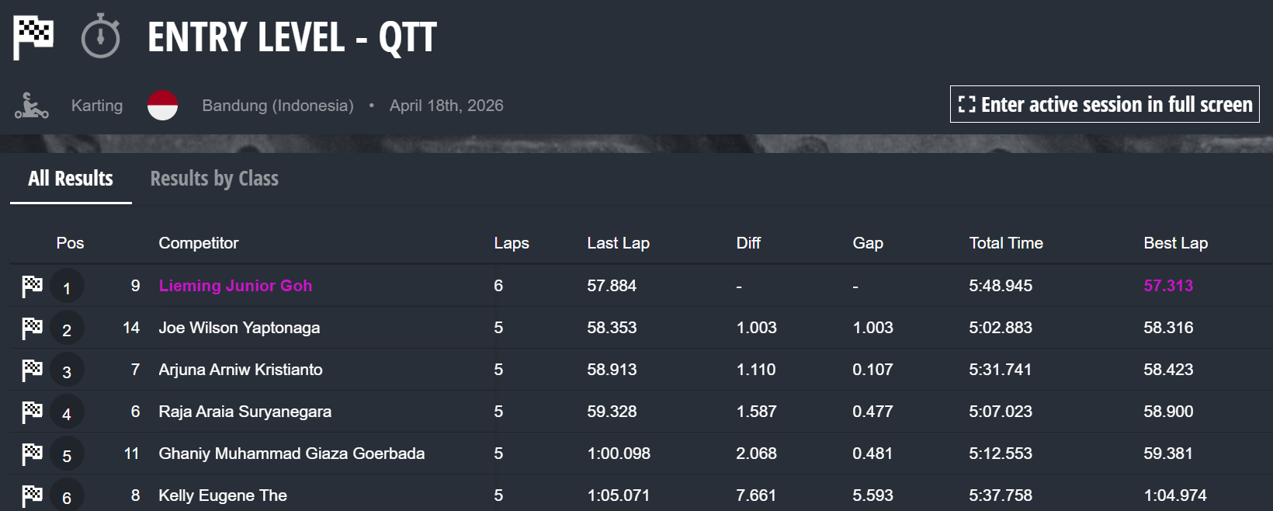
Task: Click the Total Time column header
Action: 1005,243
